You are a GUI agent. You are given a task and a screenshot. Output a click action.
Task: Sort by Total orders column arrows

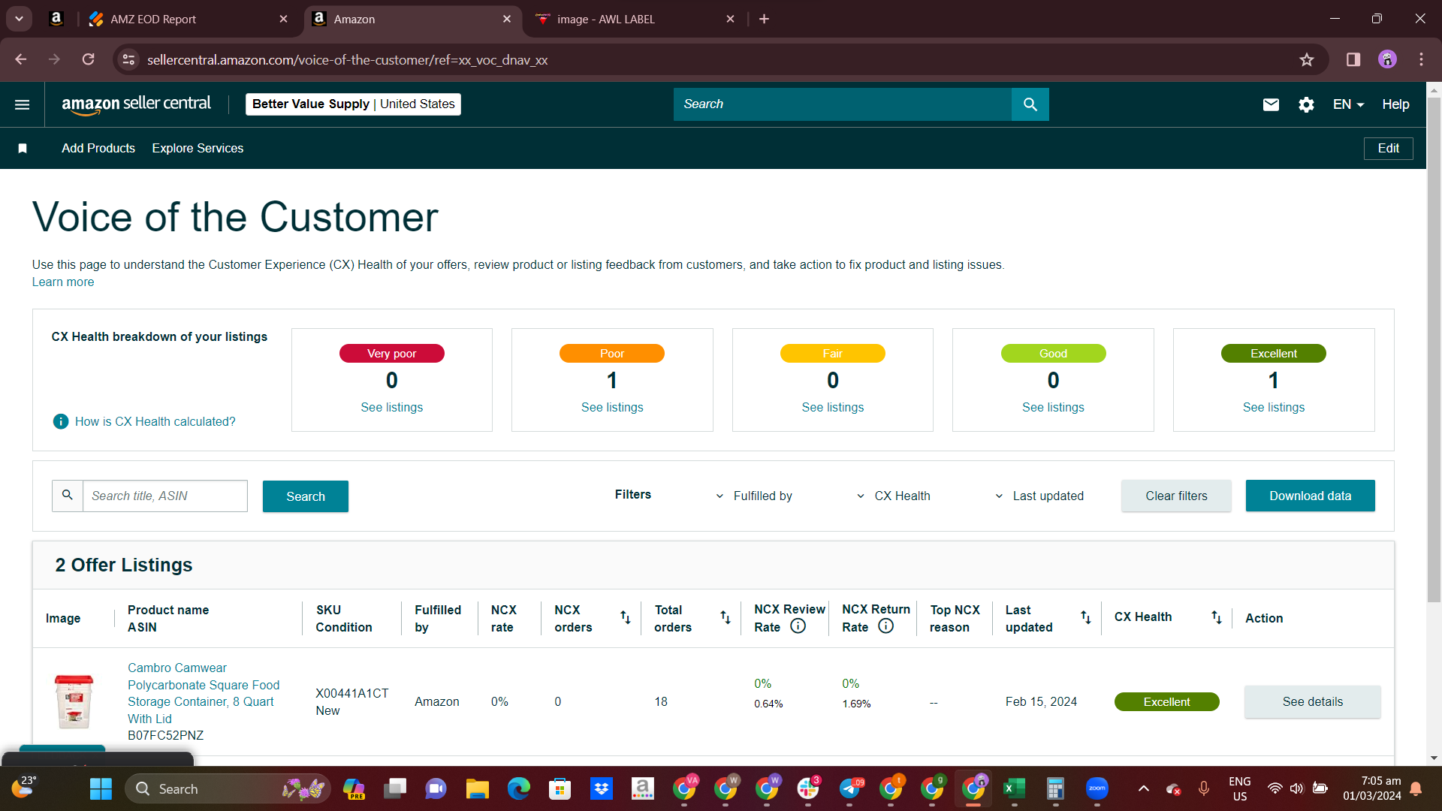click(726, 617)
